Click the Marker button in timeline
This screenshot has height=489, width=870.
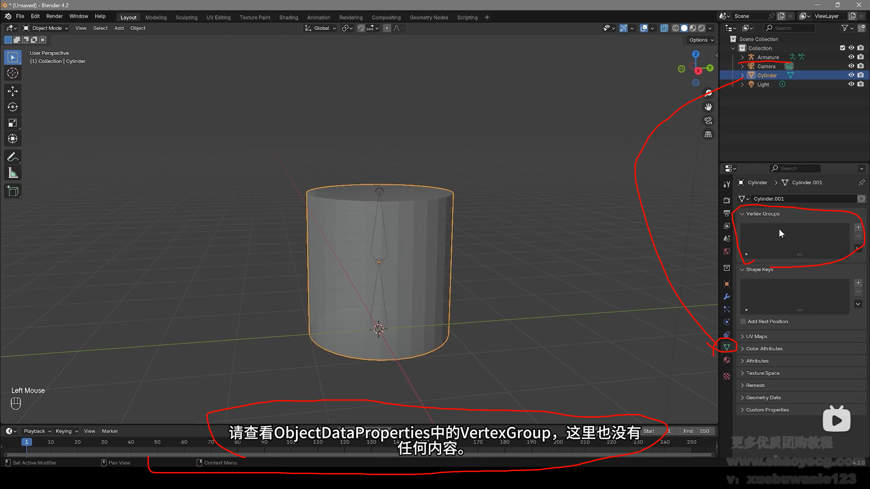[110, 431]
